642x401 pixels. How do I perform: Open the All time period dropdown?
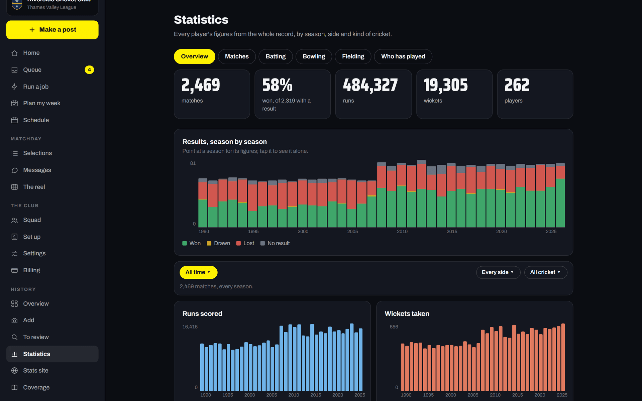[x=198, y=272]
